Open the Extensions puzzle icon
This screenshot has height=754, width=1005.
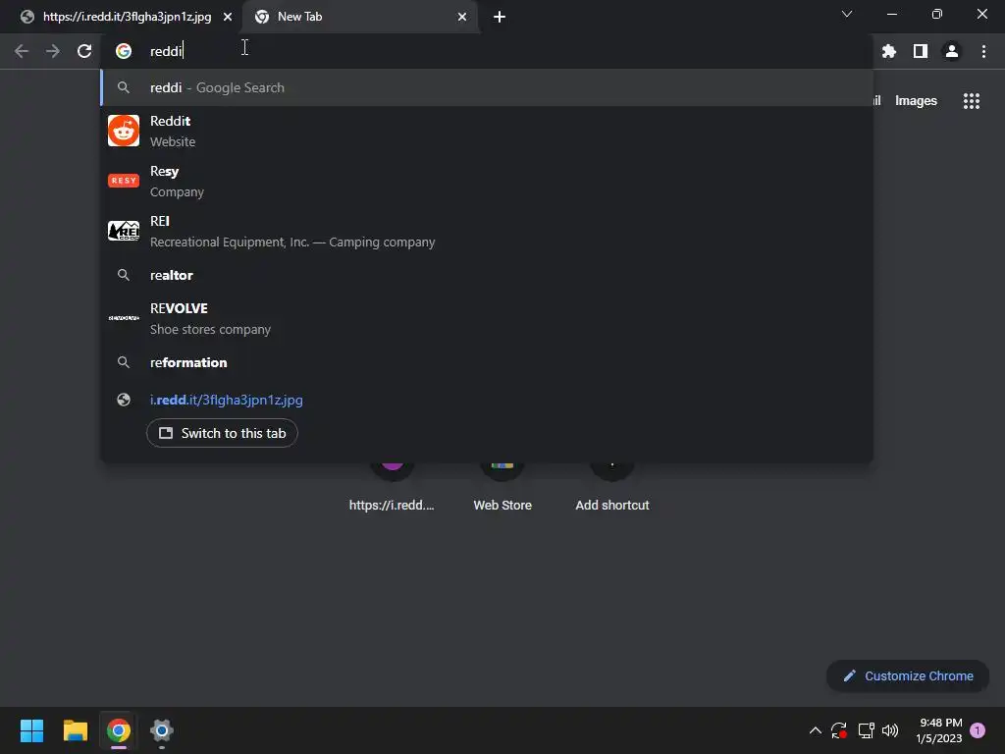point(888,51)
